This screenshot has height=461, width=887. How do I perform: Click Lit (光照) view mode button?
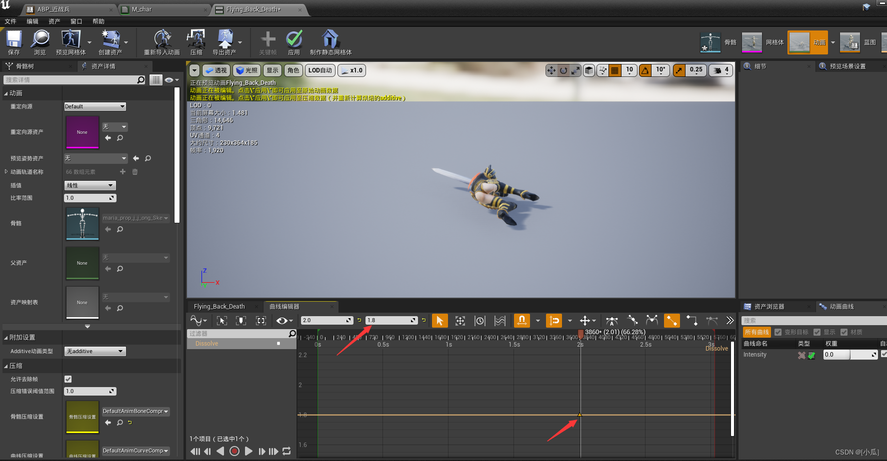[x=247, y=70]
